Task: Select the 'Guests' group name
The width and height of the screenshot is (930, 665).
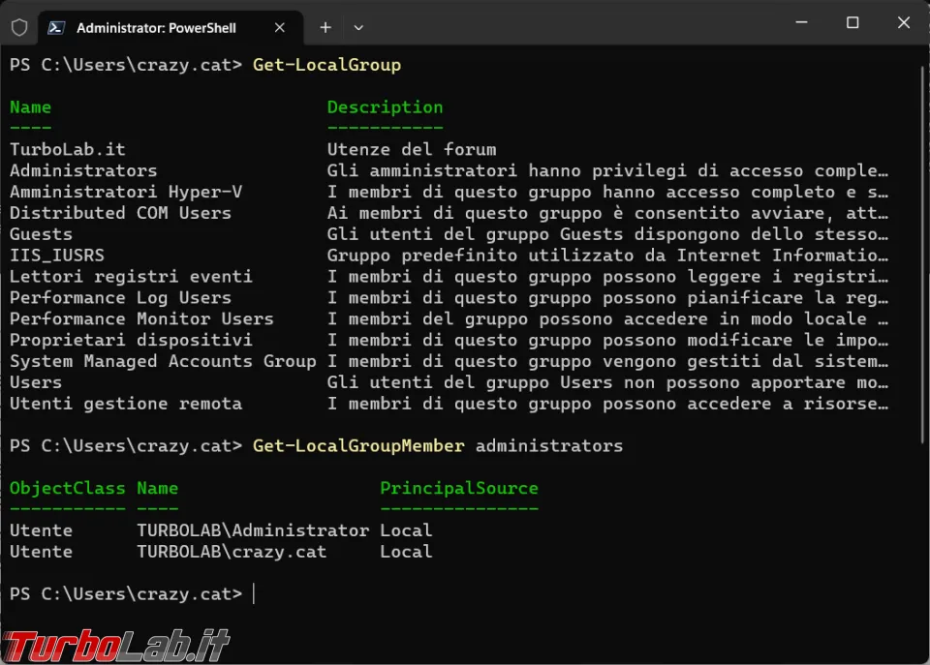Action: click(x=42, y=234)
